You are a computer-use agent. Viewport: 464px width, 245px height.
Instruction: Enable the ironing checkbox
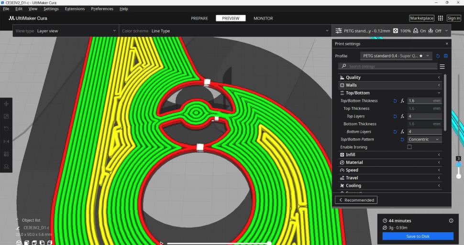(x=409, y=147)
